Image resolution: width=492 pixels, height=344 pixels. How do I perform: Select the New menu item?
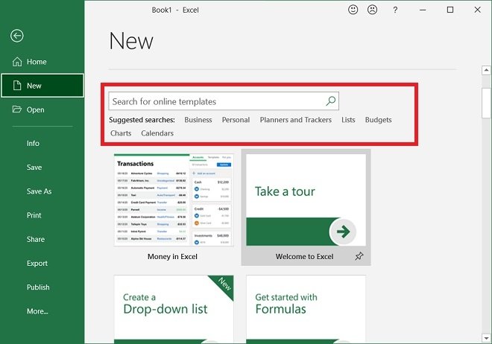[42, 86]
